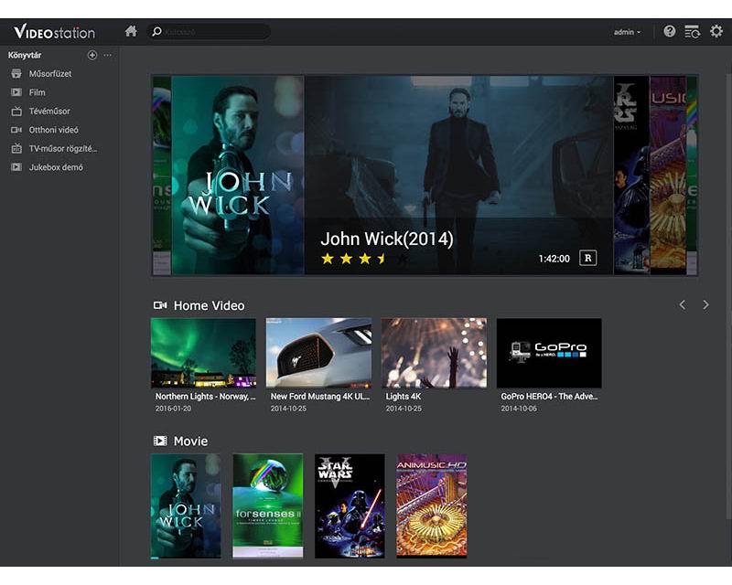
Task: Open the settings gear icon
Action: (x=716, y=31)
